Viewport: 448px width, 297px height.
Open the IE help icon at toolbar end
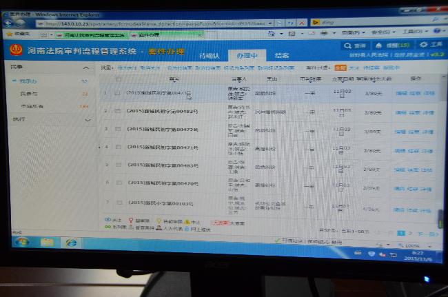[437, 31]
